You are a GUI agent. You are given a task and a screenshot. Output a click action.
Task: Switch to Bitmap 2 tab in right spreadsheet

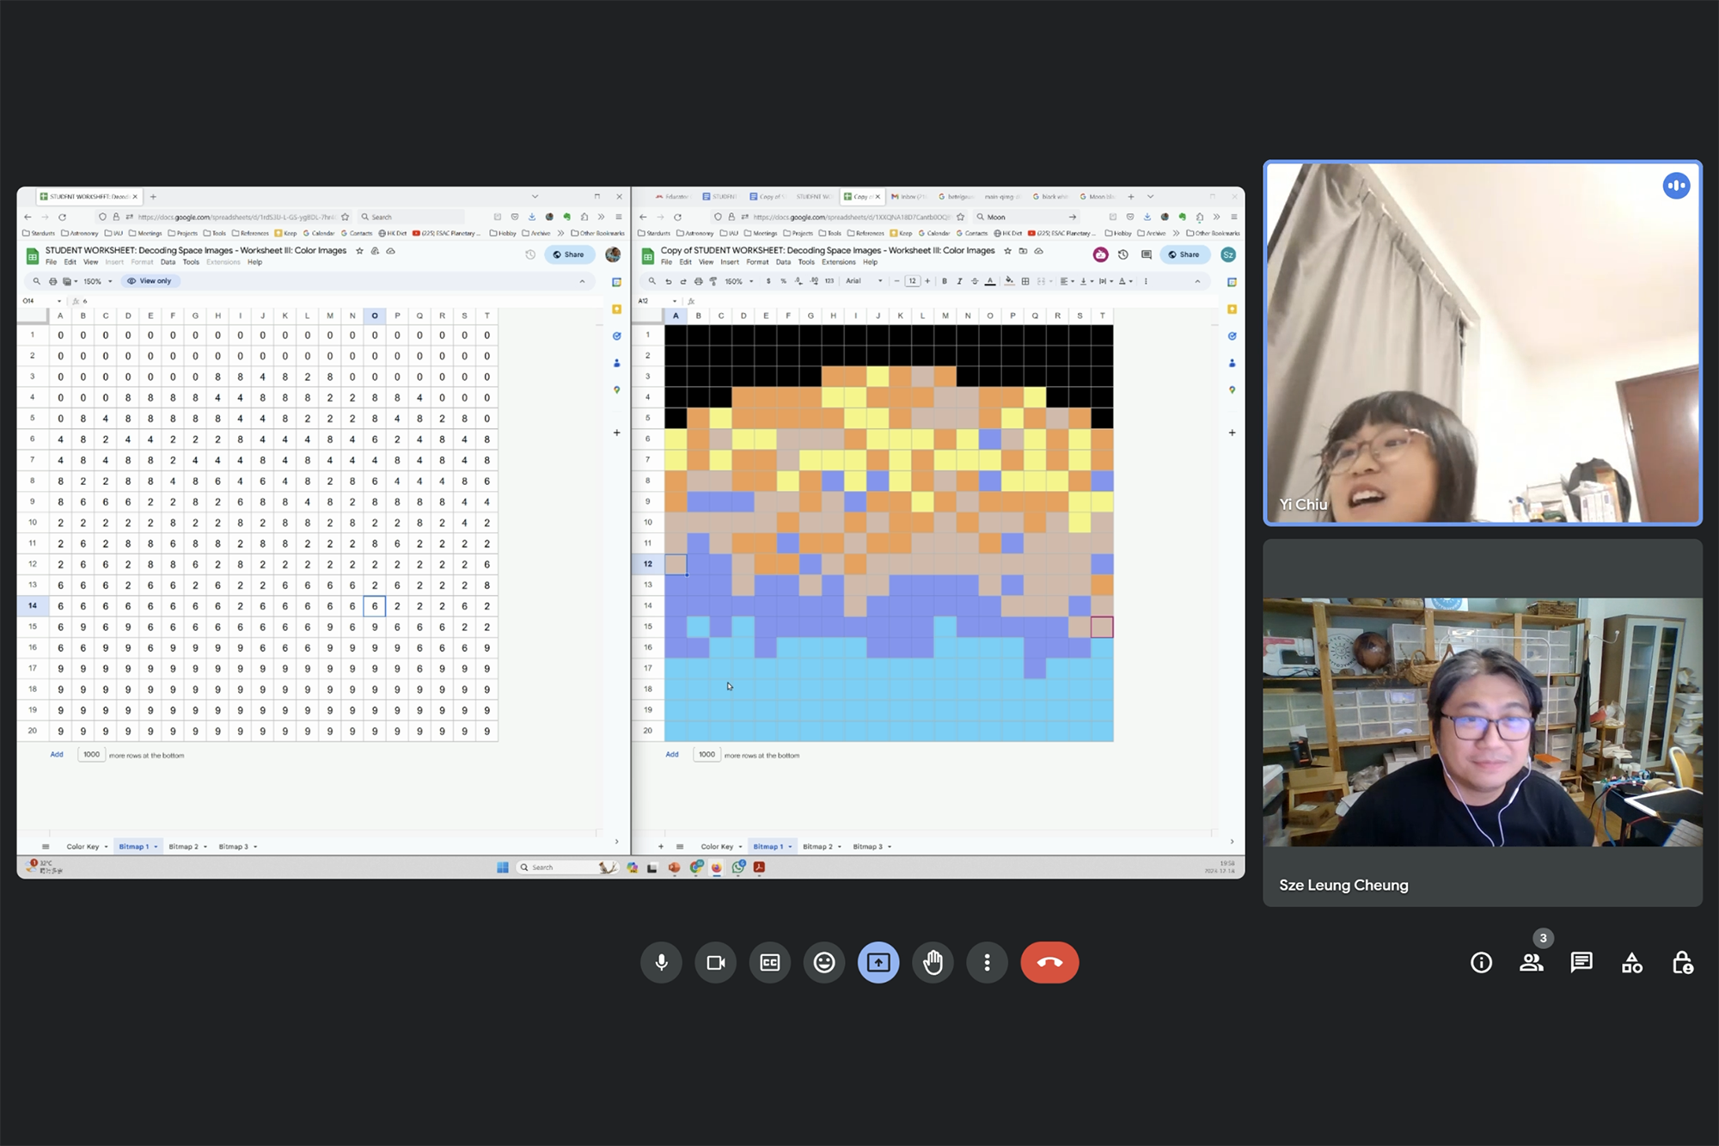tap(817, 846)
